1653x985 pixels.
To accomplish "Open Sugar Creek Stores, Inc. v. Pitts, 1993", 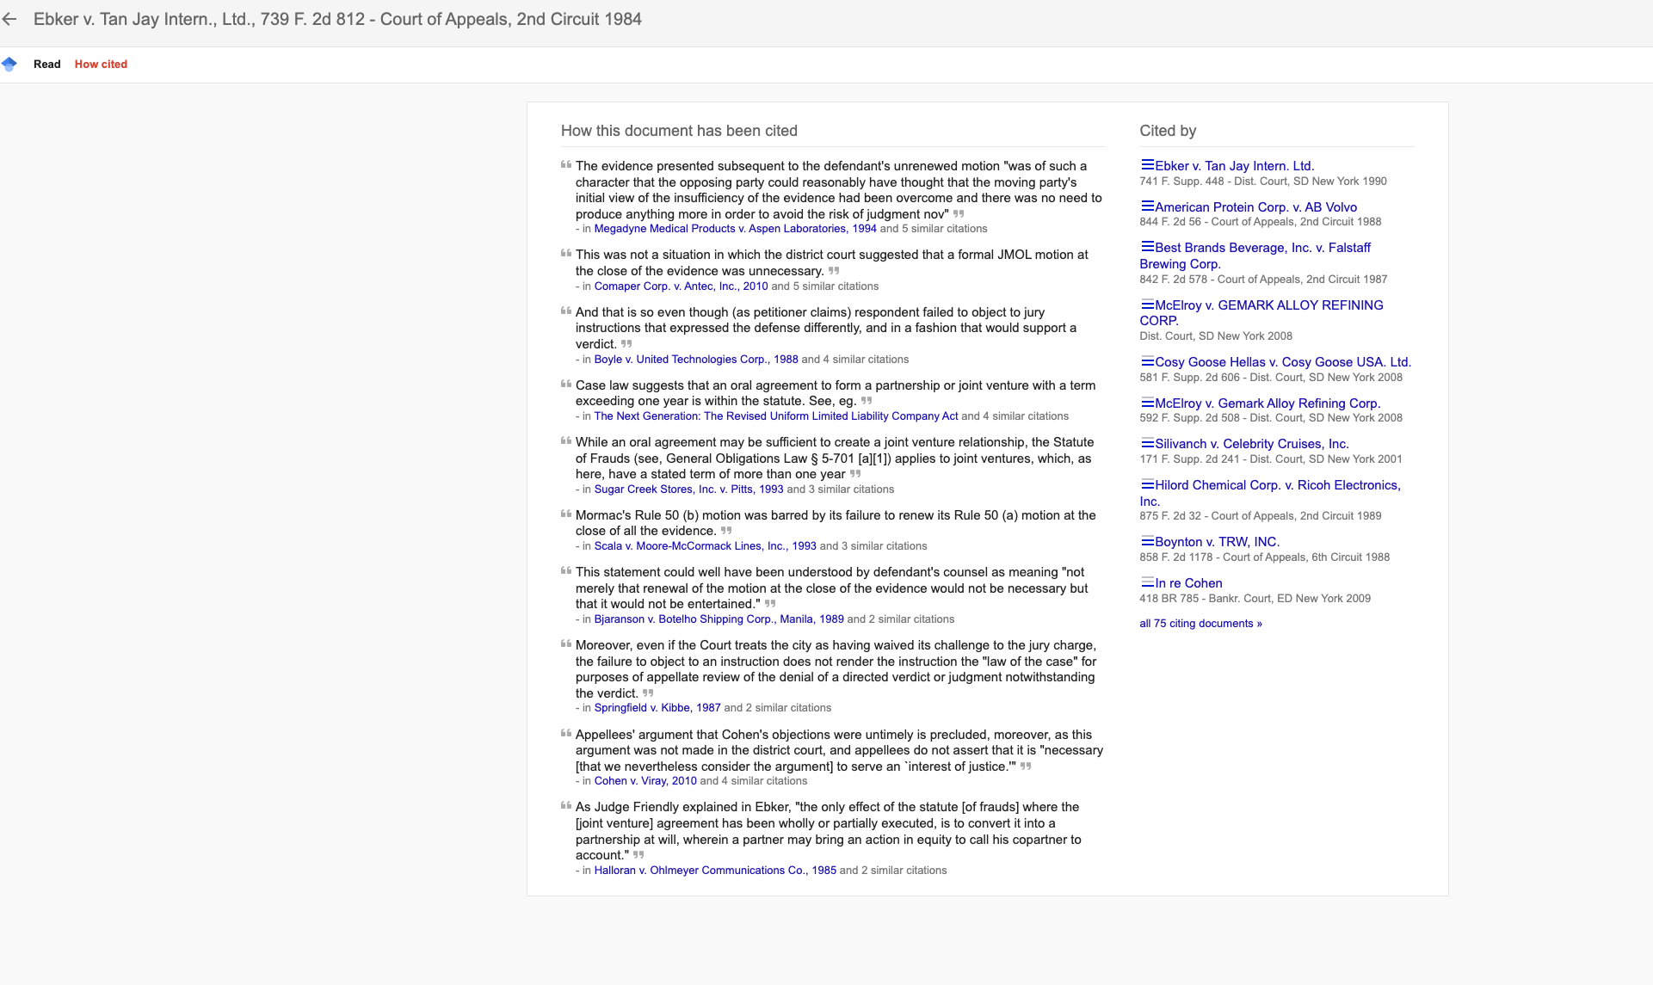I will pos(688,489).
